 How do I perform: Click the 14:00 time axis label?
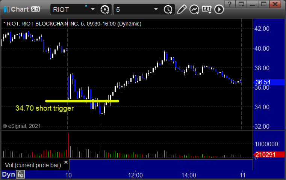click(x=189, y=175)
